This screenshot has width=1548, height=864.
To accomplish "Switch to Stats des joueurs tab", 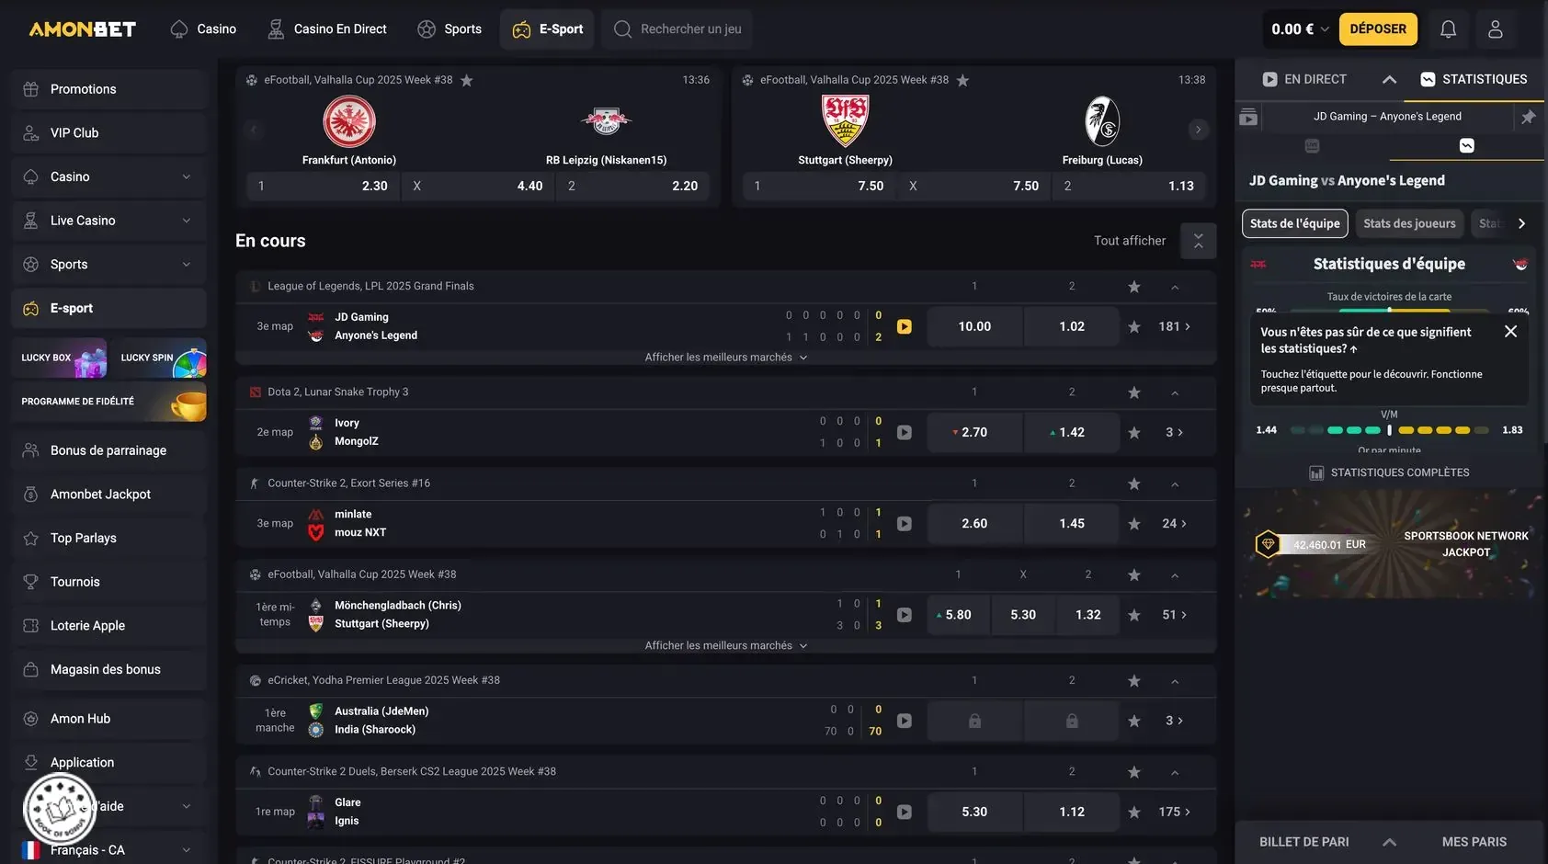I will 1409,223.
